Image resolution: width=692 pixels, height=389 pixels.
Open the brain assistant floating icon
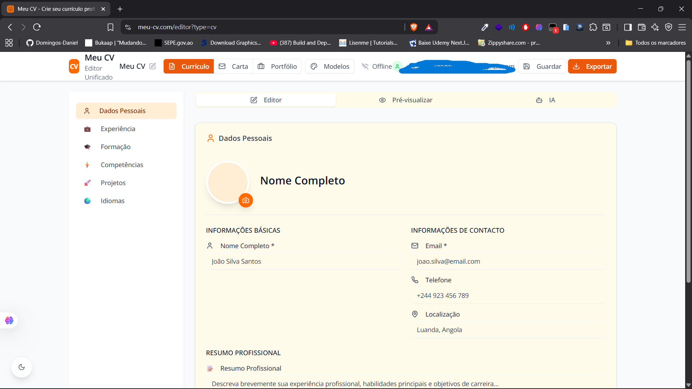tap(9, 320)
